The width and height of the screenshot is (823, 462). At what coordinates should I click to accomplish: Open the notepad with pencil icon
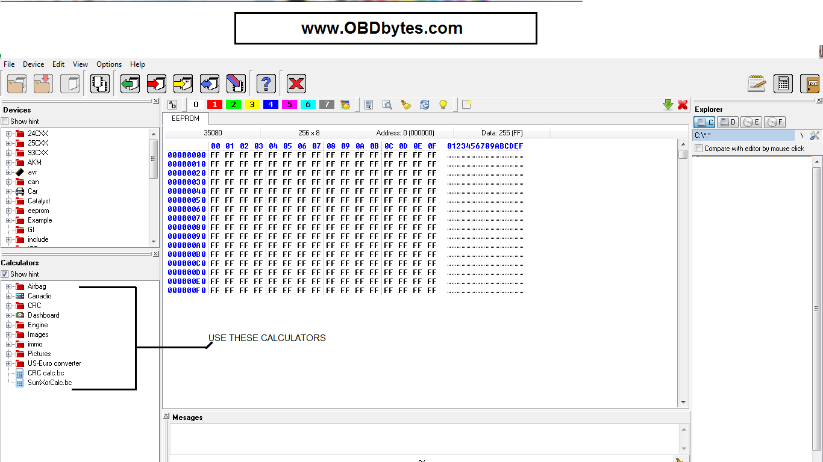click(757, 84)
